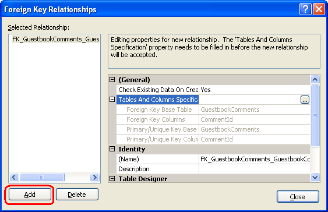This screenshot has width=328, height=212.
Task: Click the ellipsis button for Tables And Columns
Action: 305,100
